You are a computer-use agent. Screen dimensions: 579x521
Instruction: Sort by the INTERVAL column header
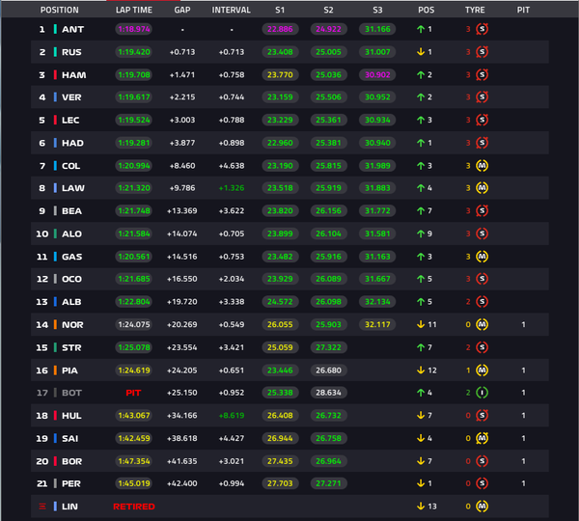pos(232,10)
